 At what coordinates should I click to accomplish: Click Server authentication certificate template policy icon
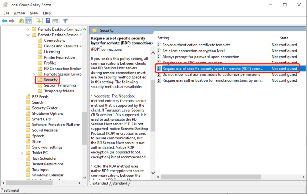pyautogui.click(x=159, y=45)
